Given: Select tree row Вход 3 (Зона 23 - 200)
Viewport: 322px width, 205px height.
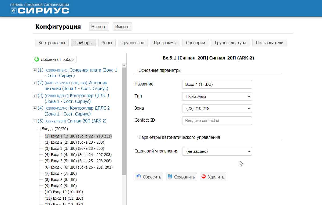Looking at the screenshot, I should (x=74, y=148).
